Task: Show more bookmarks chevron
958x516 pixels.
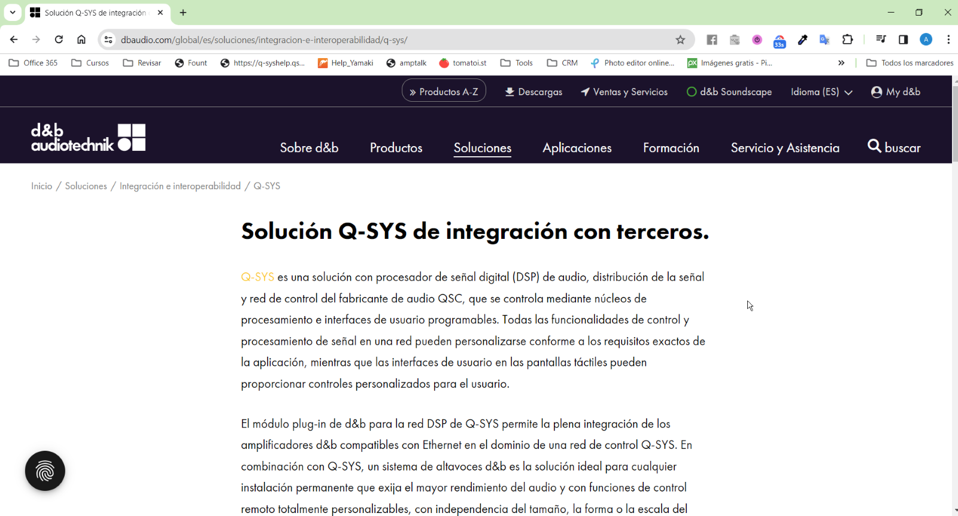Action: 841,63
